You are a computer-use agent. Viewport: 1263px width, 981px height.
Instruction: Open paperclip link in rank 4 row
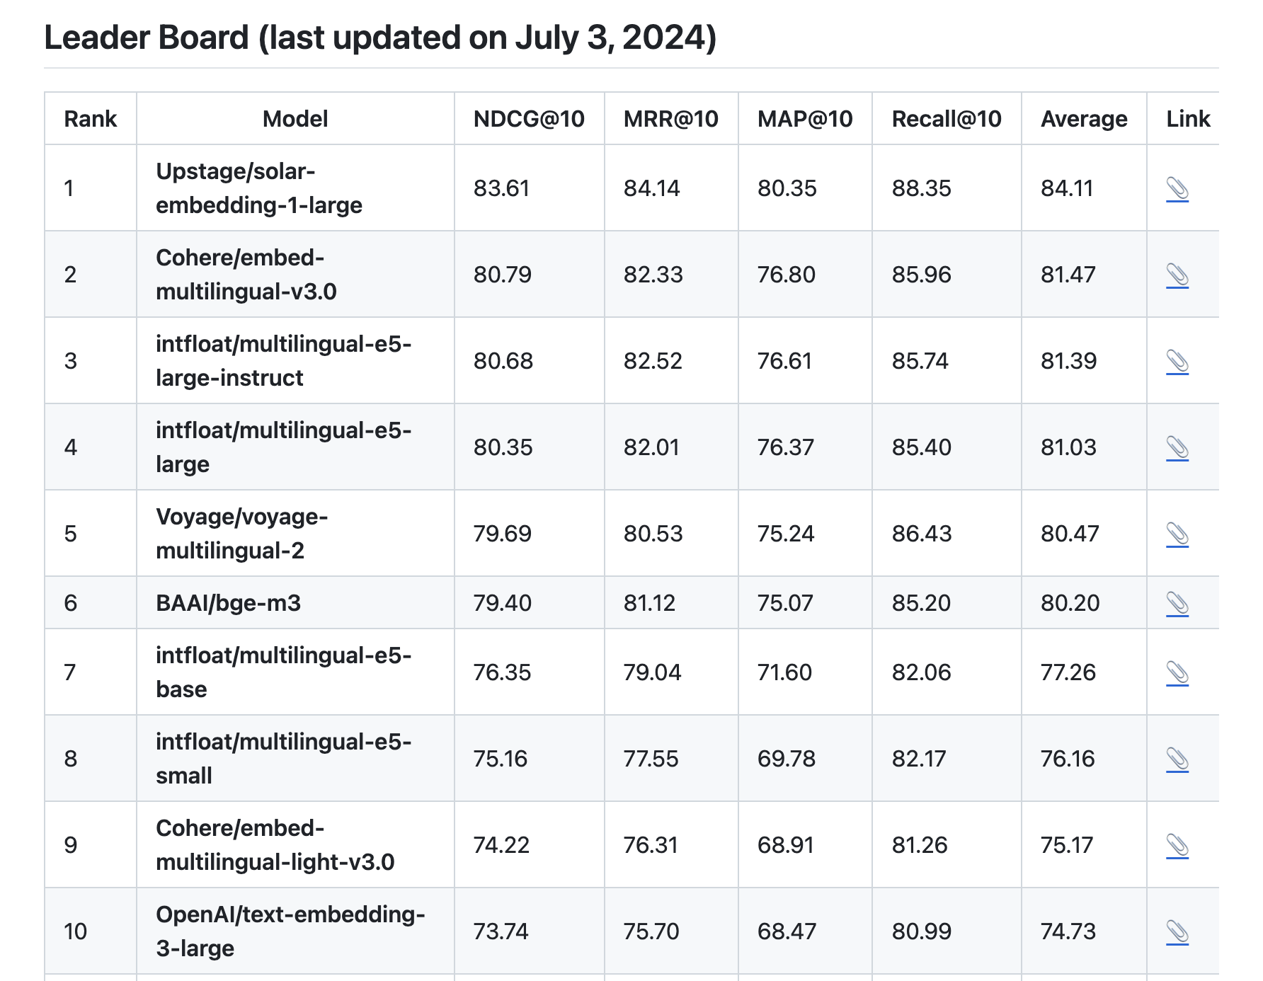[1177, 448]
